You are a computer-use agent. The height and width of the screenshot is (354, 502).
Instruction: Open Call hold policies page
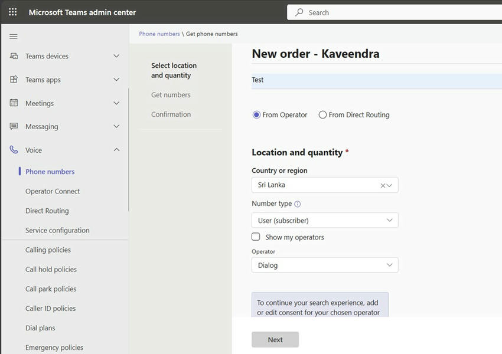click(x=51, y=269)
